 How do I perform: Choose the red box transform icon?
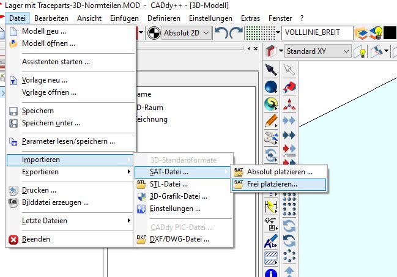pos(289,87)
